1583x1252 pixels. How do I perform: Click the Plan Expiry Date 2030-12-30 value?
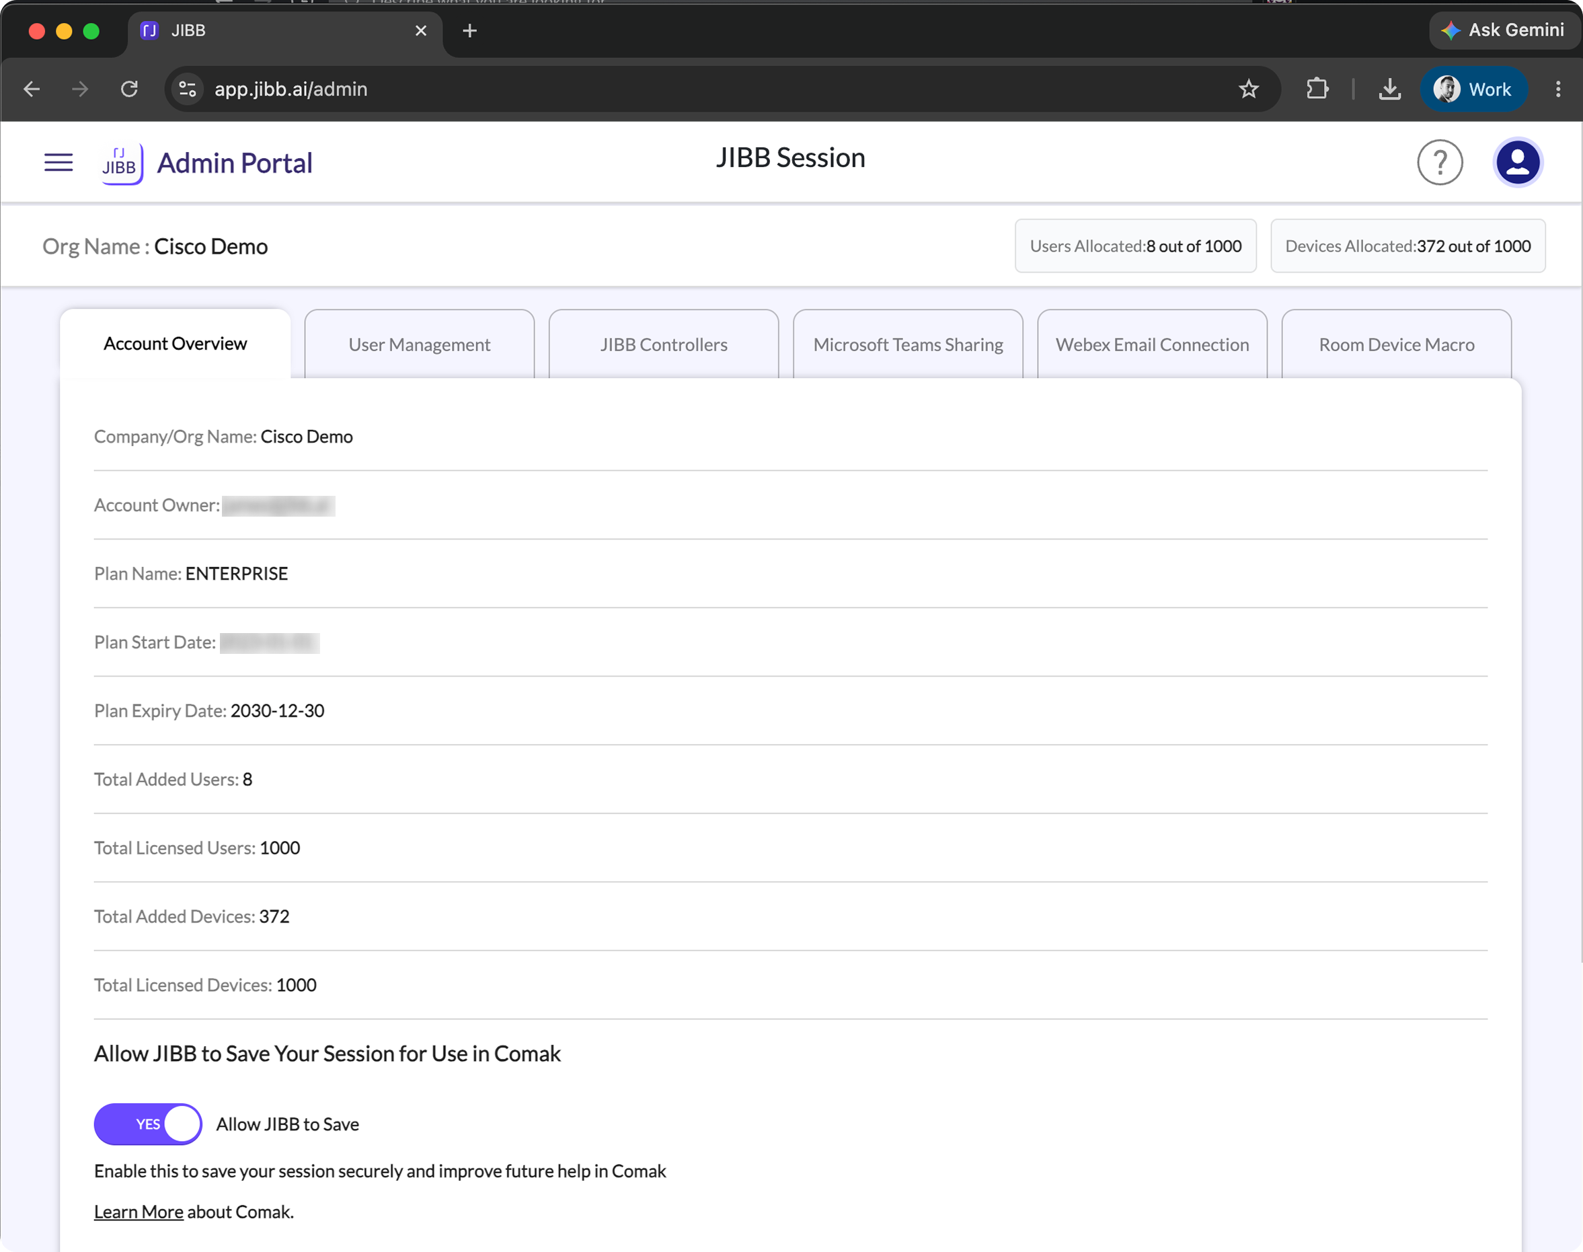click(x=278, y=711)
